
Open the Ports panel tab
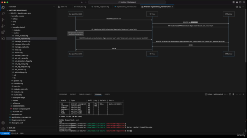point(107,94)
